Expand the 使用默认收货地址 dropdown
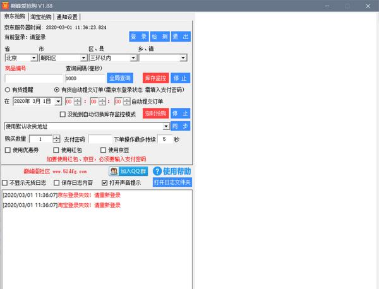The width and height of the screenshot is (379, 289). click(166, 126)
